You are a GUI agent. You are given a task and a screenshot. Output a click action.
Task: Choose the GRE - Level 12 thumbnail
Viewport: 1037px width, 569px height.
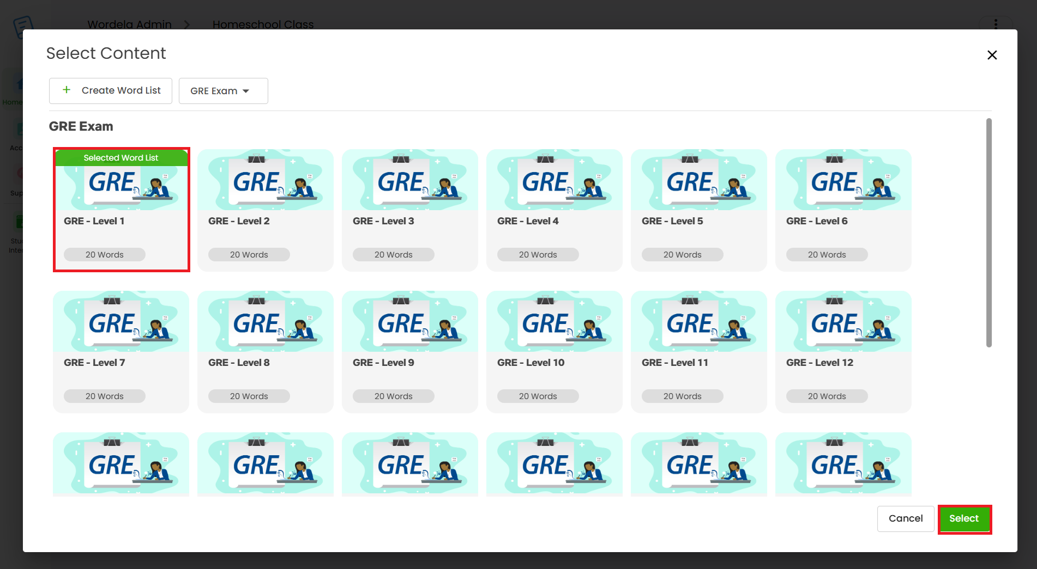coord(843,321)
